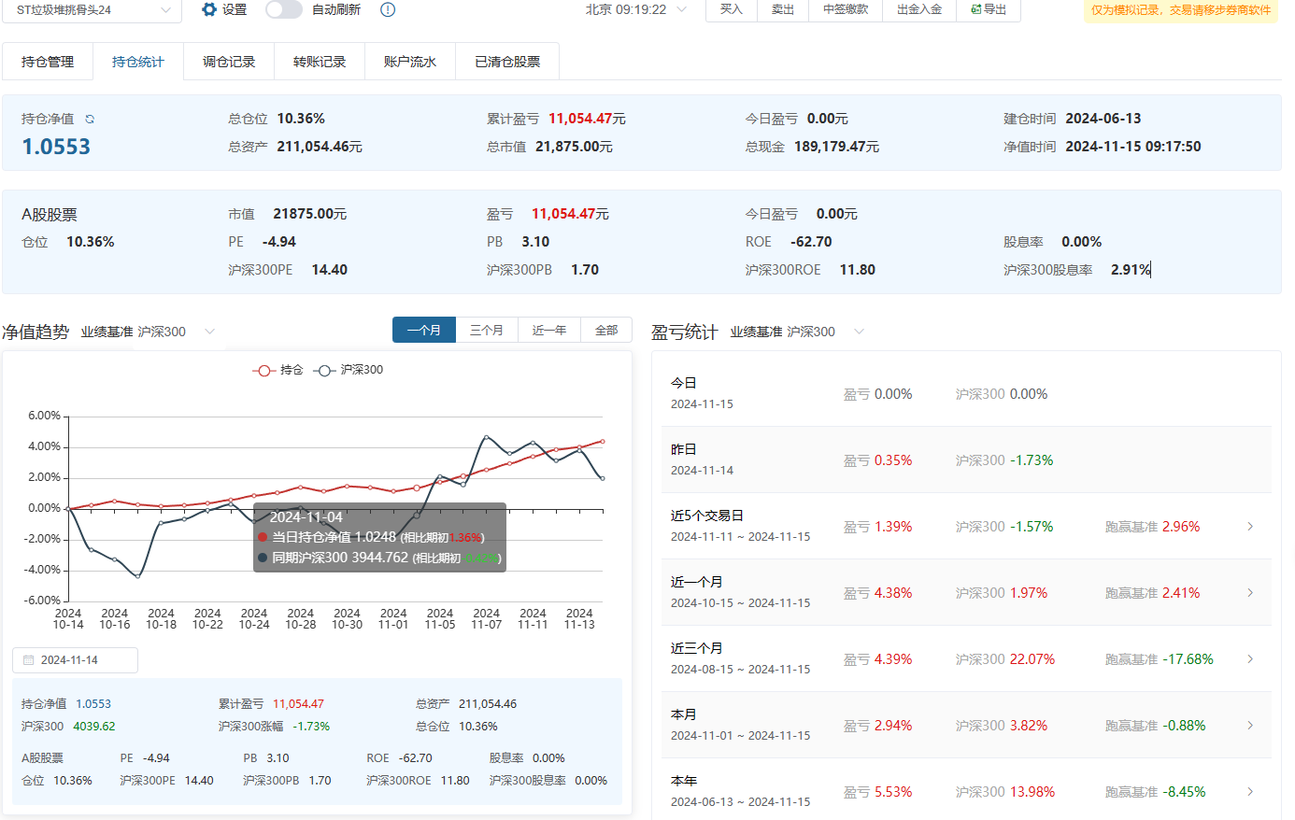The image size is (1295, 820).
Task: Expand the 盈亏统计 benchmark dropdown
Action: click(x=859, y=332)
